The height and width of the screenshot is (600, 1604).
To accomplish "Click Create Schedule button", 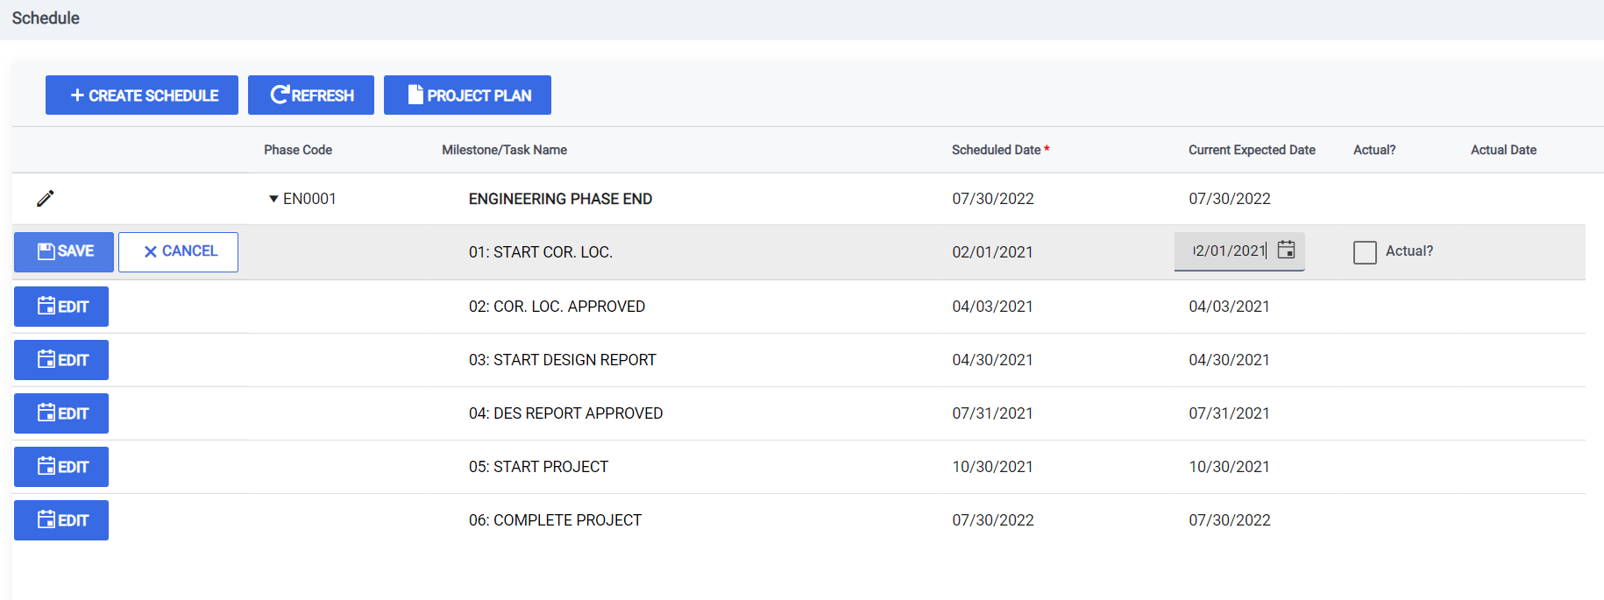I will 142,95.
